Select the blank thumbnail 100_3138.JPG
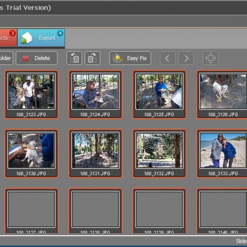The width and height of the screenshot is (247, 247). [95, 210]
